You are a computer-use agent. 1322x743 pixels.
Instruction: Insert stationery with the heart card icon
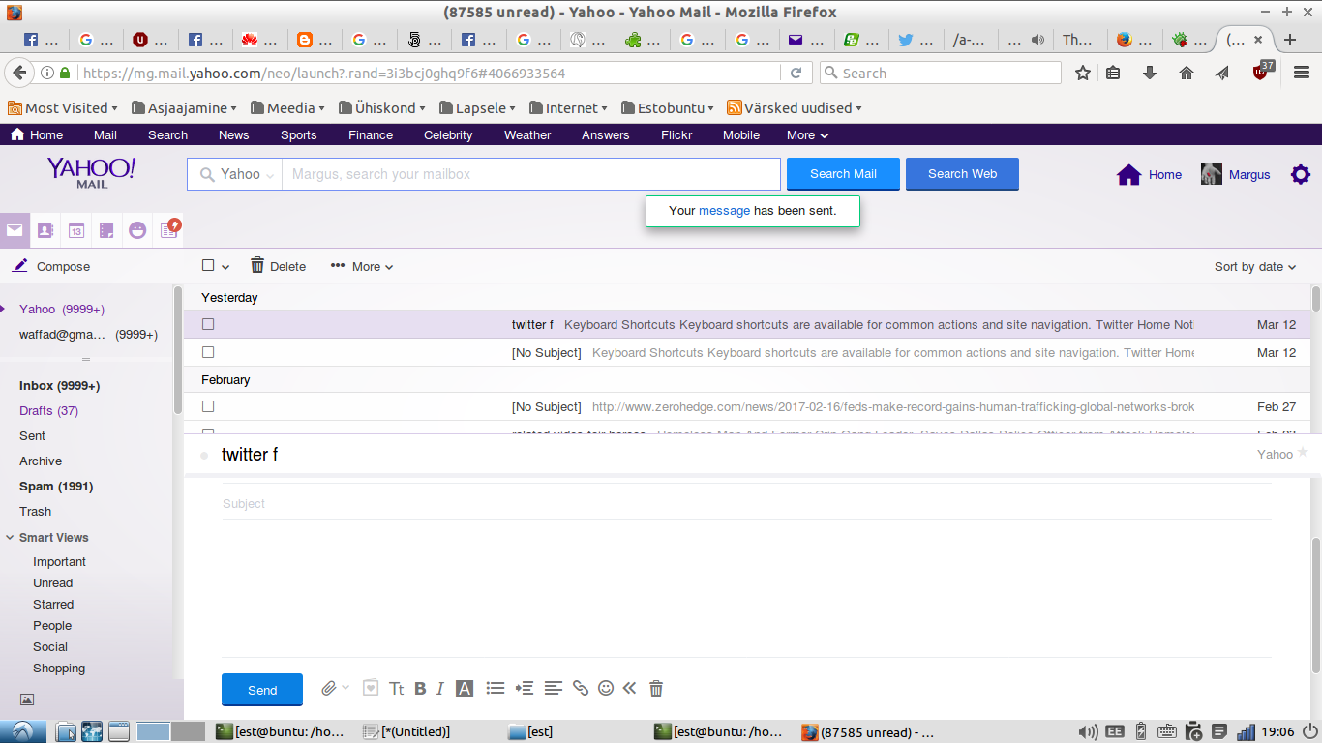[x=371, y=689]
